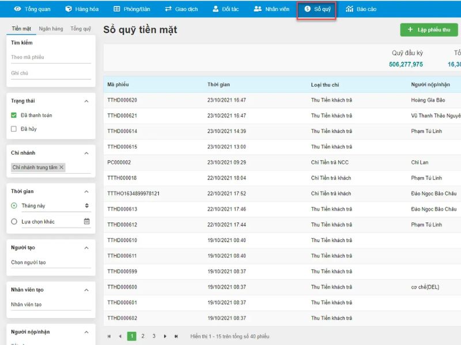Screen dimensions: 461x345
Task: Click the calendar icon beside Lựa chọn khác
Action: coord(87,221)
